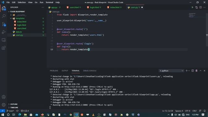Open the Edit menu

14,2
